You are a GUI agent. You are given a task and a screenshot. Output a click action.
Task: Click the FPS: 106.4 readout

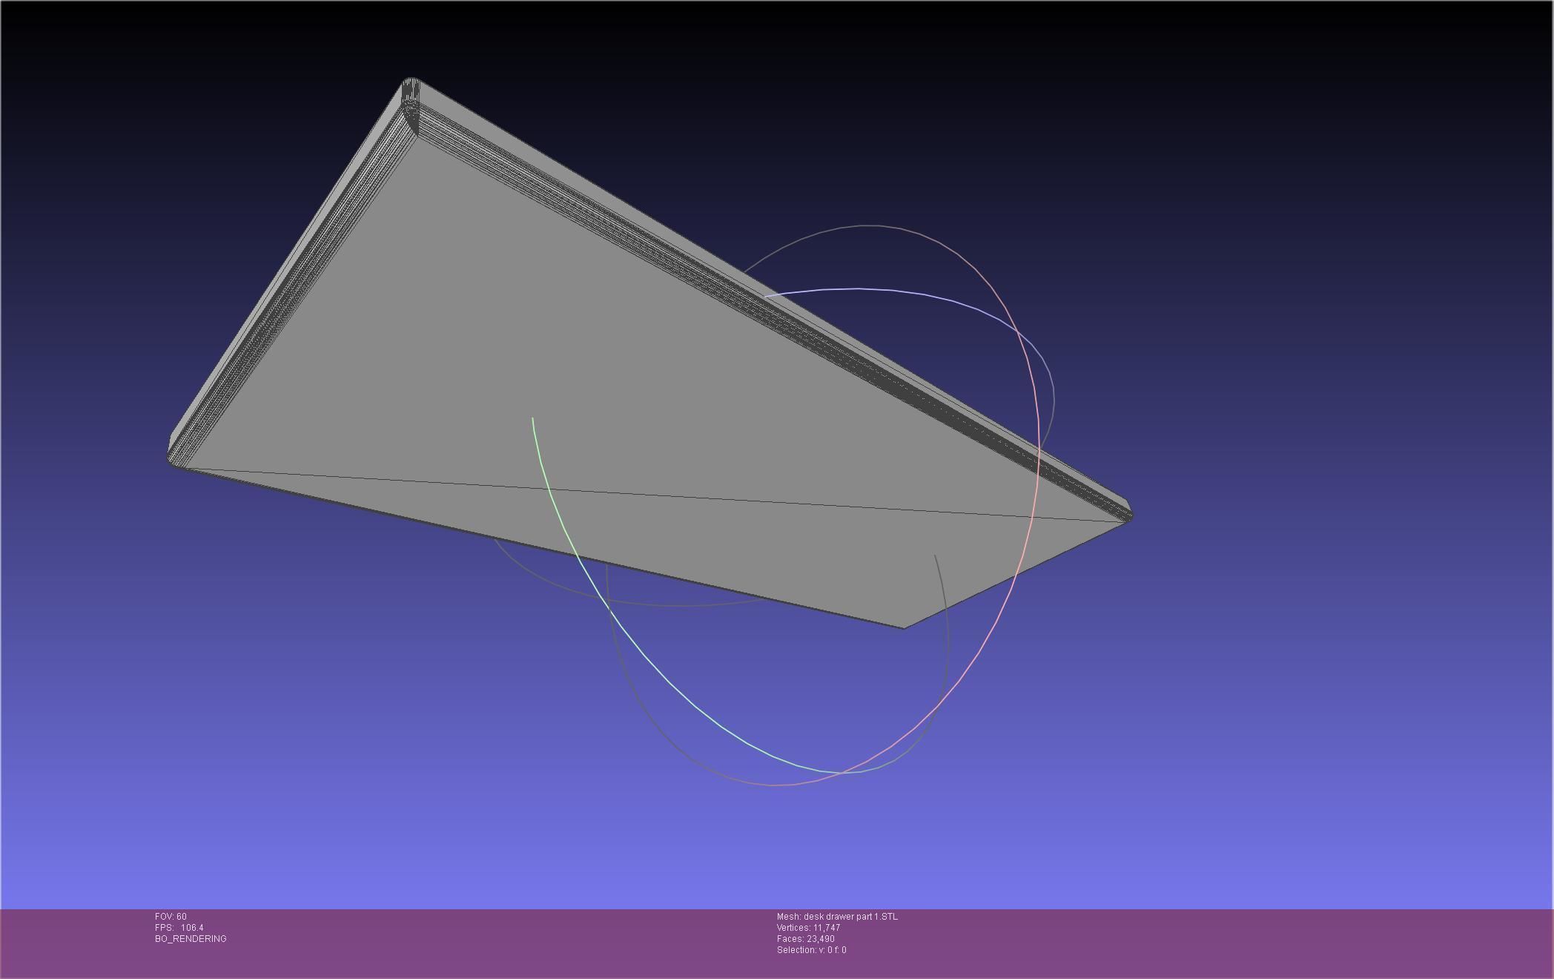point(179,928)
